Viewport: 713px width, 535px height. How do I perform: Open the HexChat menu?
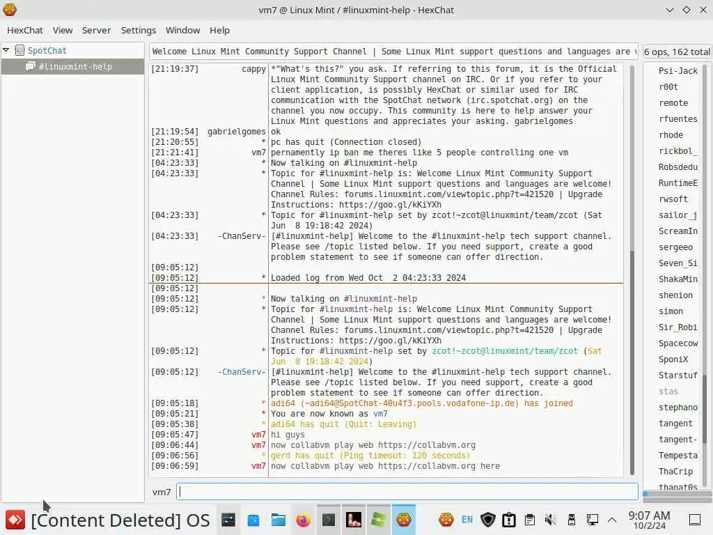[25, 30]
